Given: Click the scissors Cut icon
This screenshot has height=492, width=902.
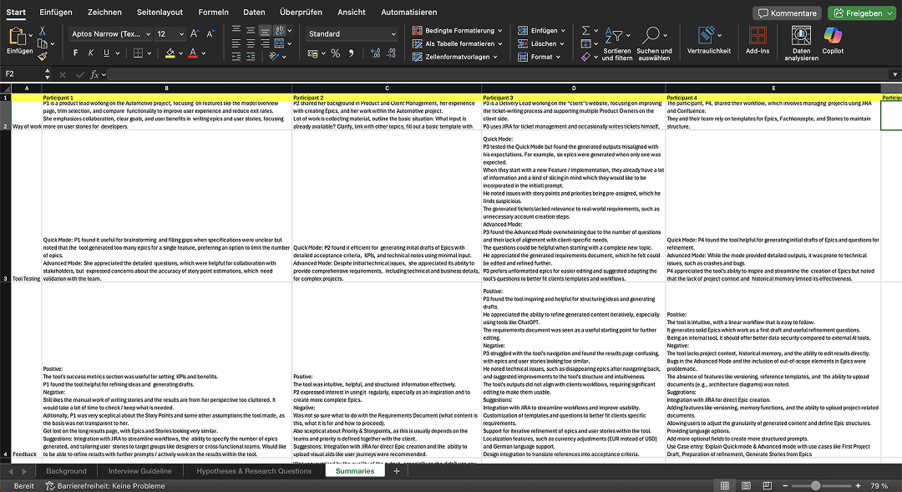Looking at the screenshot, I should point(42,31).
